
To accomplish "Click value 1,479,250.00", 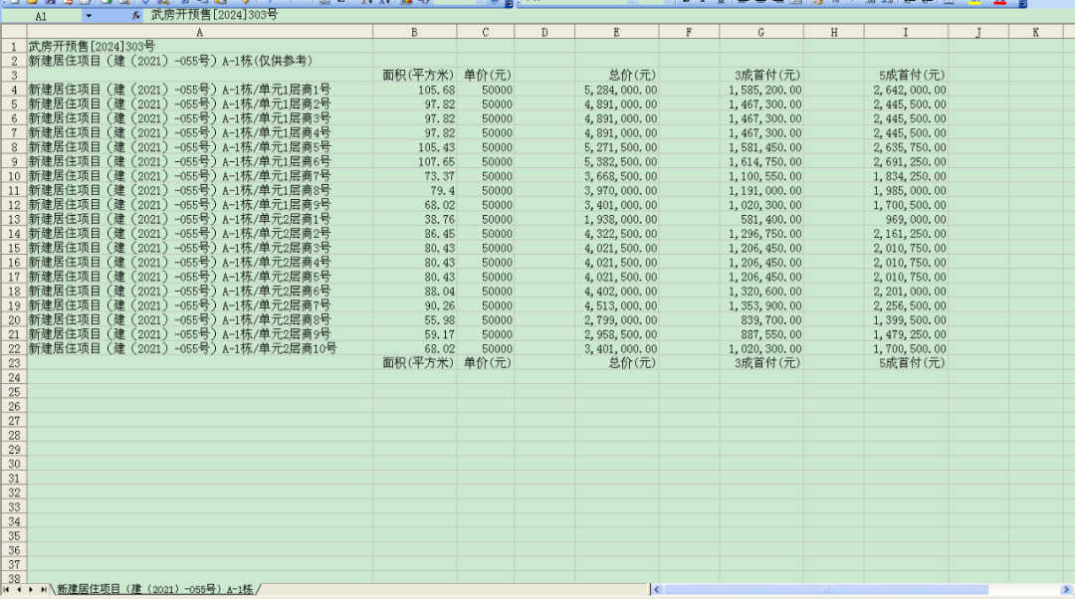I will tap(906, 334).
